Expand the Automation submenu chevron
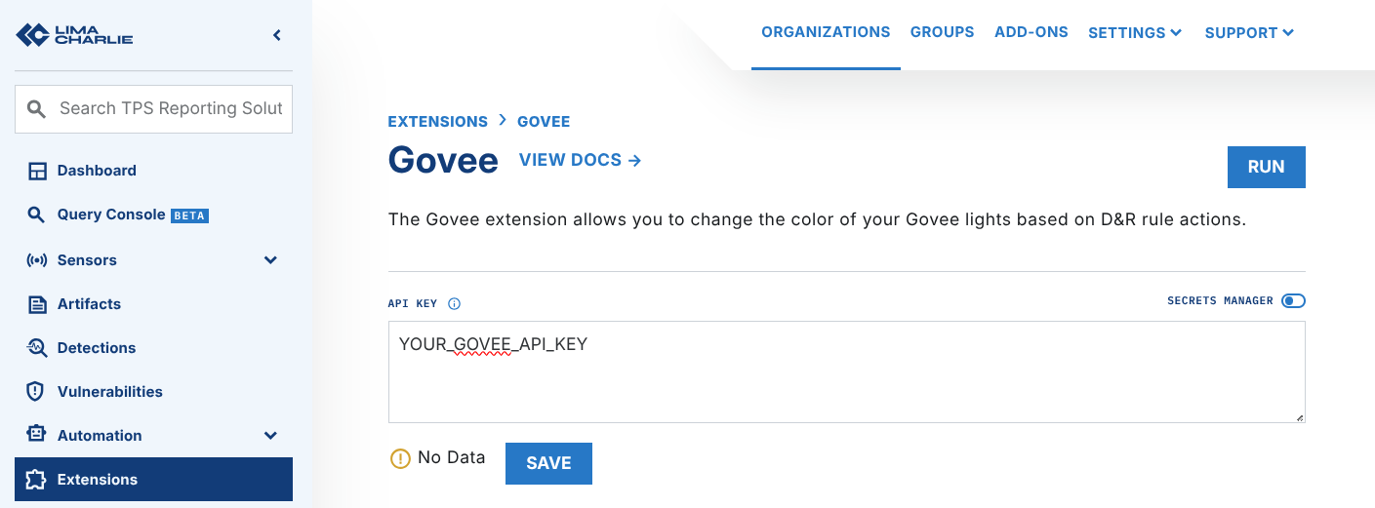Image resolution: width=1375 pixels, height=508 pixels. pyautogui.click(x=270, y=436)
